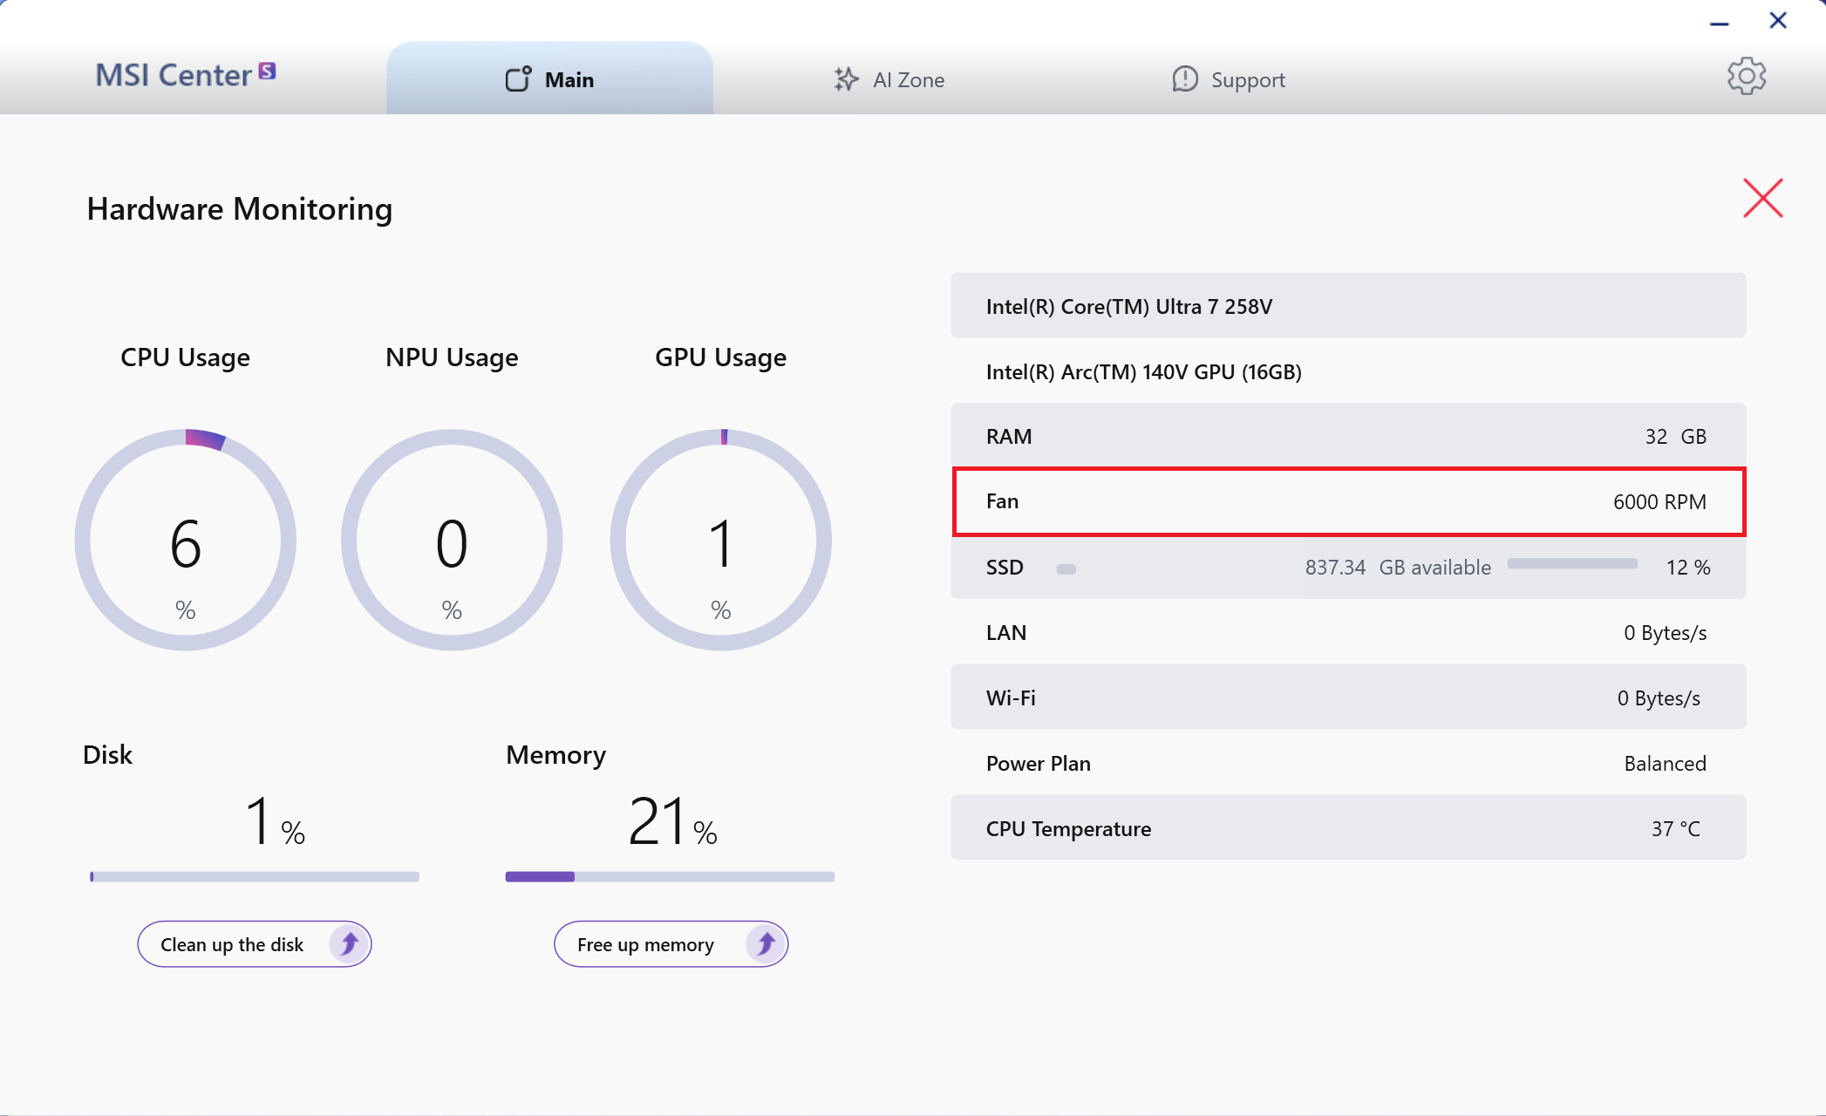
Task: Close the MSI Center window
Action: click(x=1778, y=20)
